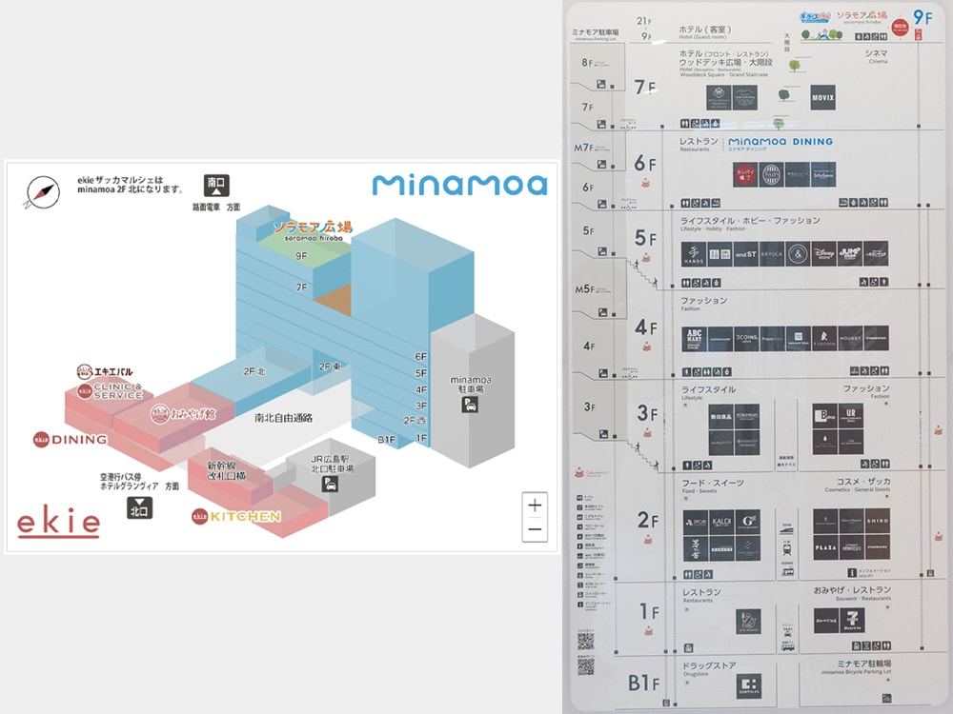953x714 pixels.
Task: Click the minamoa parking lot car icon
Action: pyautogui.click(x=470, y=405)
